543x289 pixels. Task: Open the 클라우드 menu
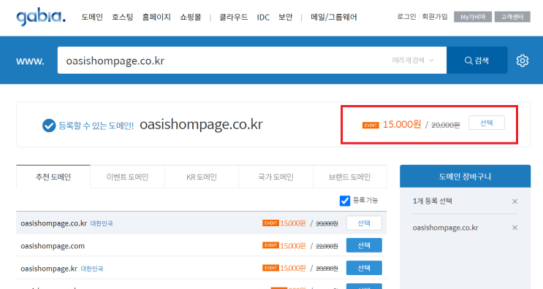(x=233, y=17)
